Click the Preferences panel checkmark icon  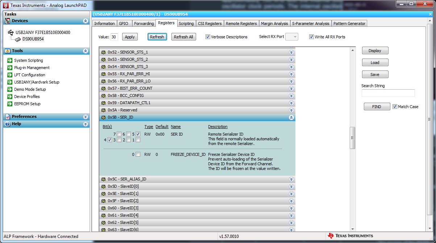click(8, 117)
